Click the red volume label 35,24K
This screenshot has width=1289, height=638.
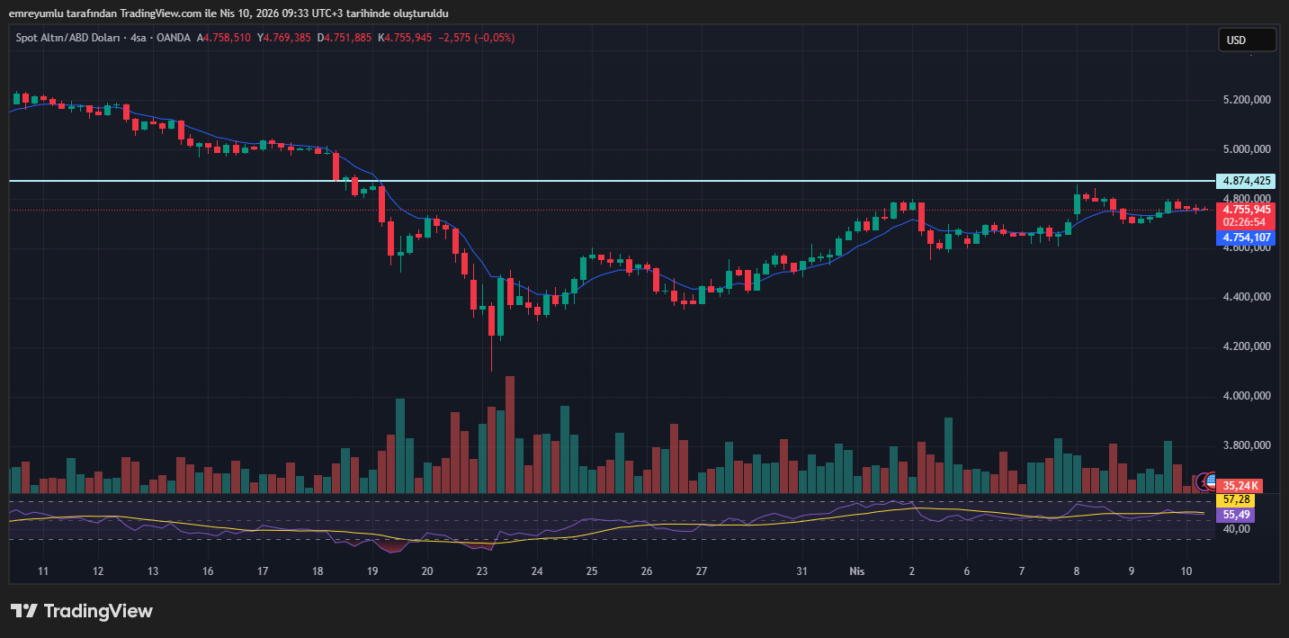(x=1240, y=486)
